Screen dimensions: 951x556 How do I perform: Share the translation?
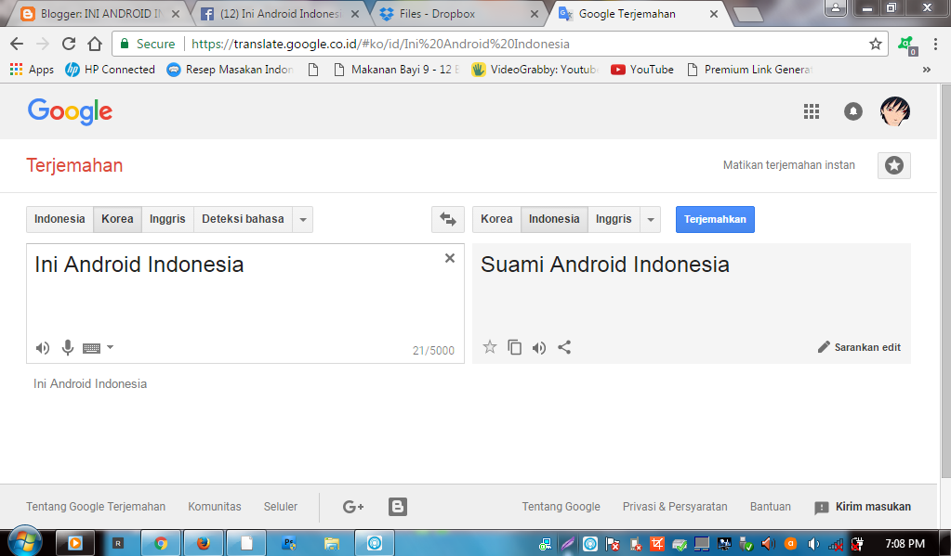[564, 347]
